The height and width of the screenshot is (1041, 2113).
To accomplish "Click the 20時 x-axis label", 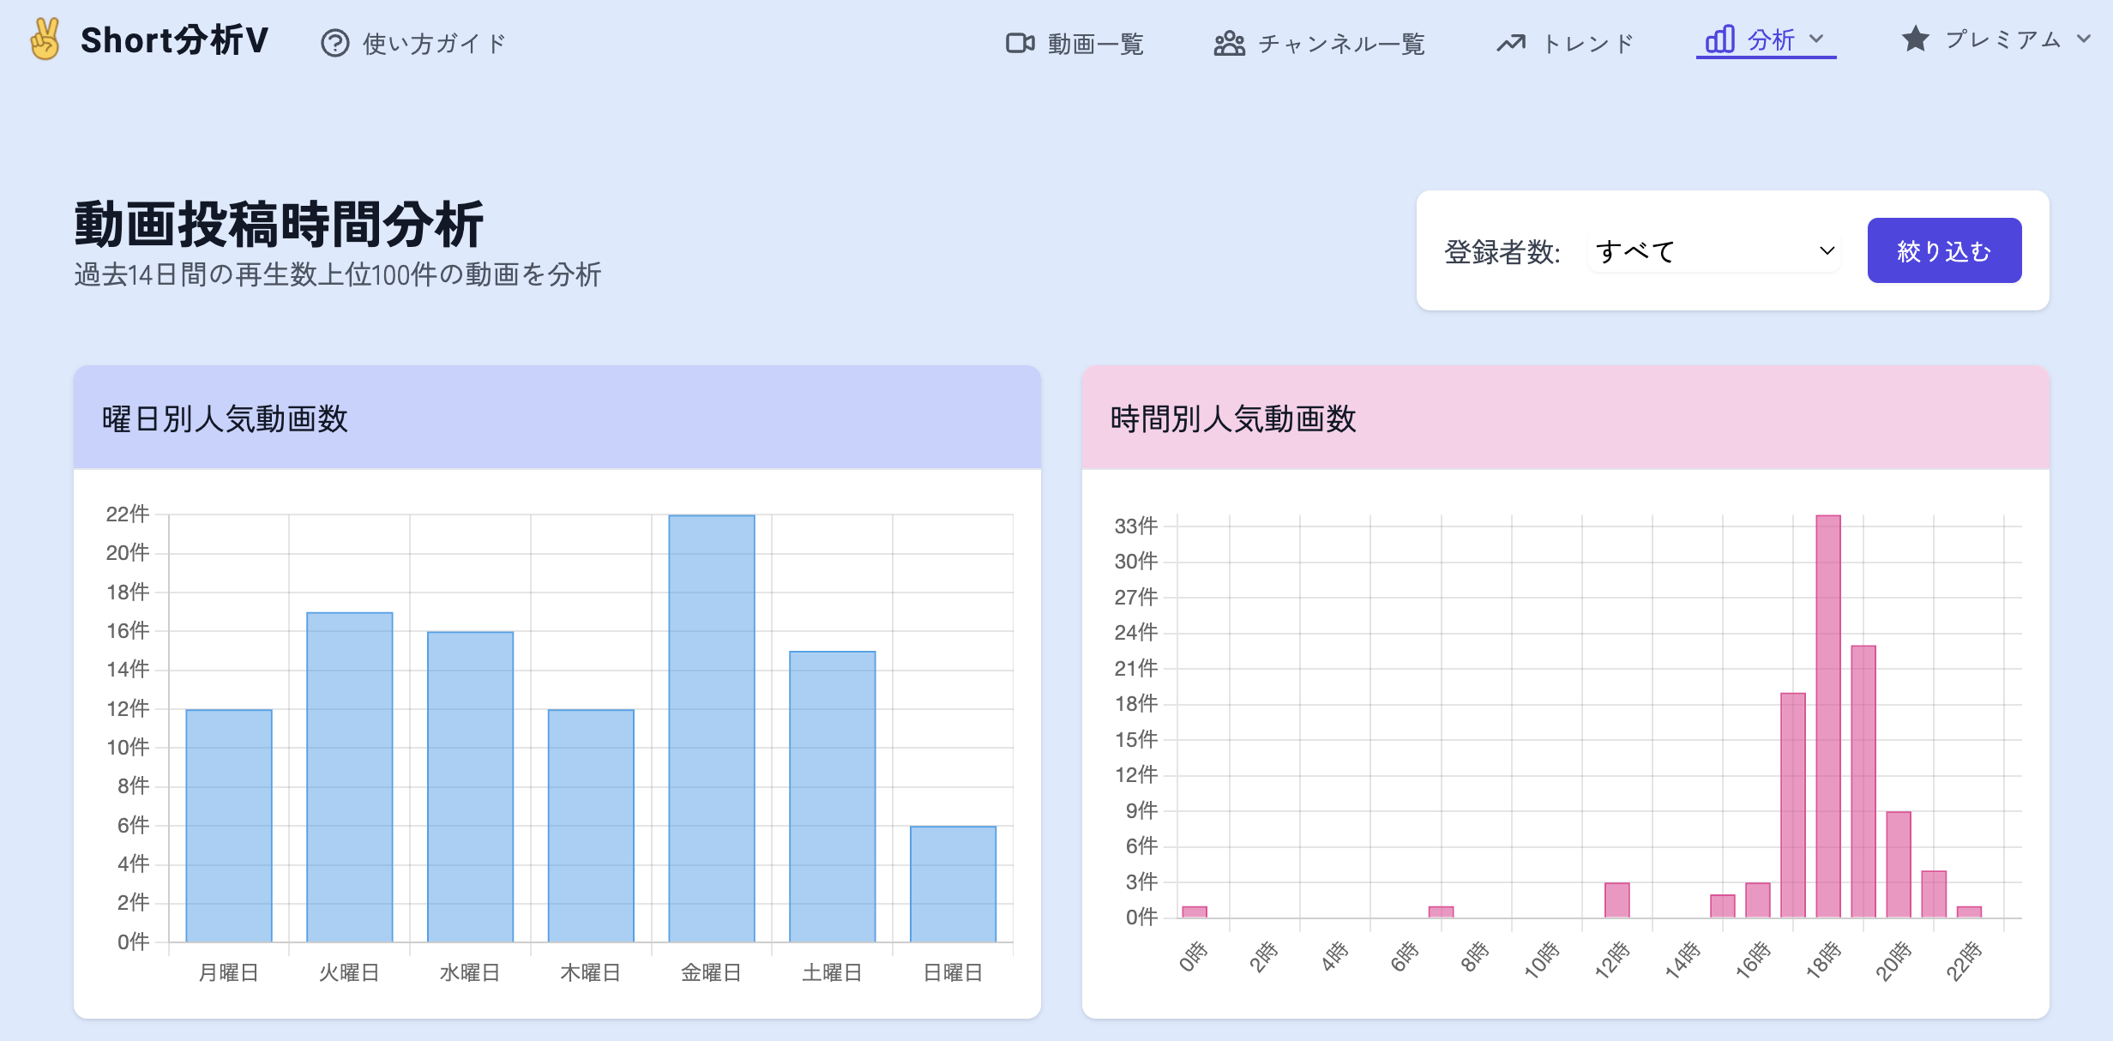I will 1893,960.
